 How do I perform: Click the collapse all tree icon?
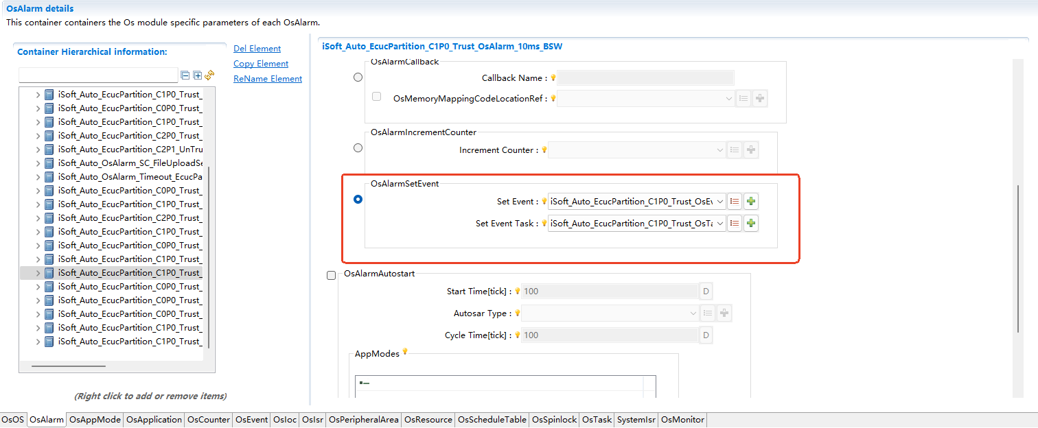click(x=185, y=75)
